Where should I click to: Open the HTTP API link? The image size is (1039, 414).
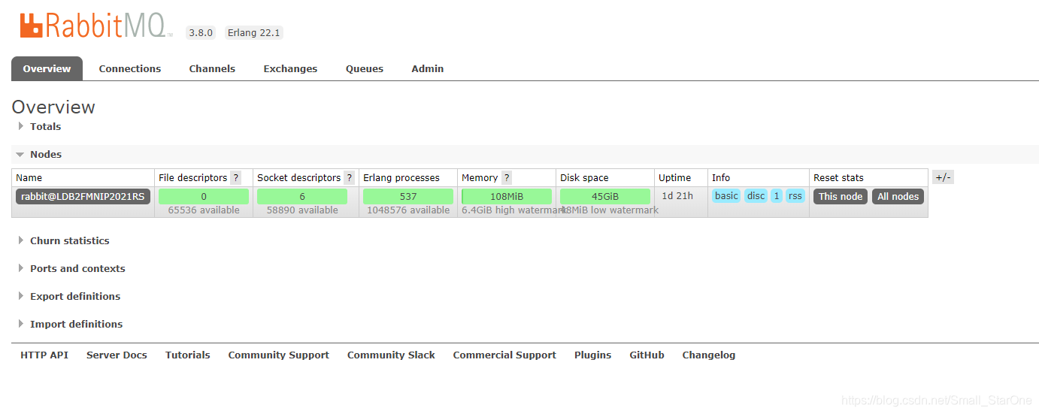(44, 355)
